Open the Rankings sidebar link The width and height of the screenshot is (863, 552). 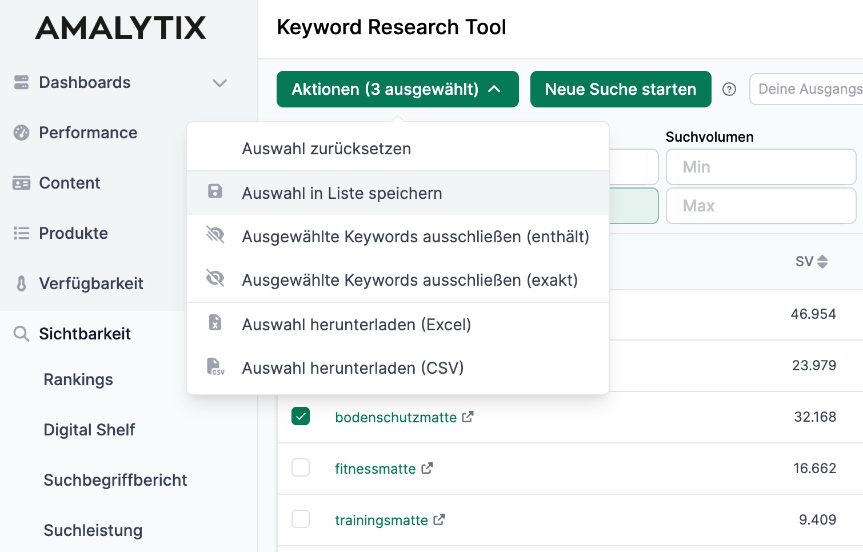point(78,379)
